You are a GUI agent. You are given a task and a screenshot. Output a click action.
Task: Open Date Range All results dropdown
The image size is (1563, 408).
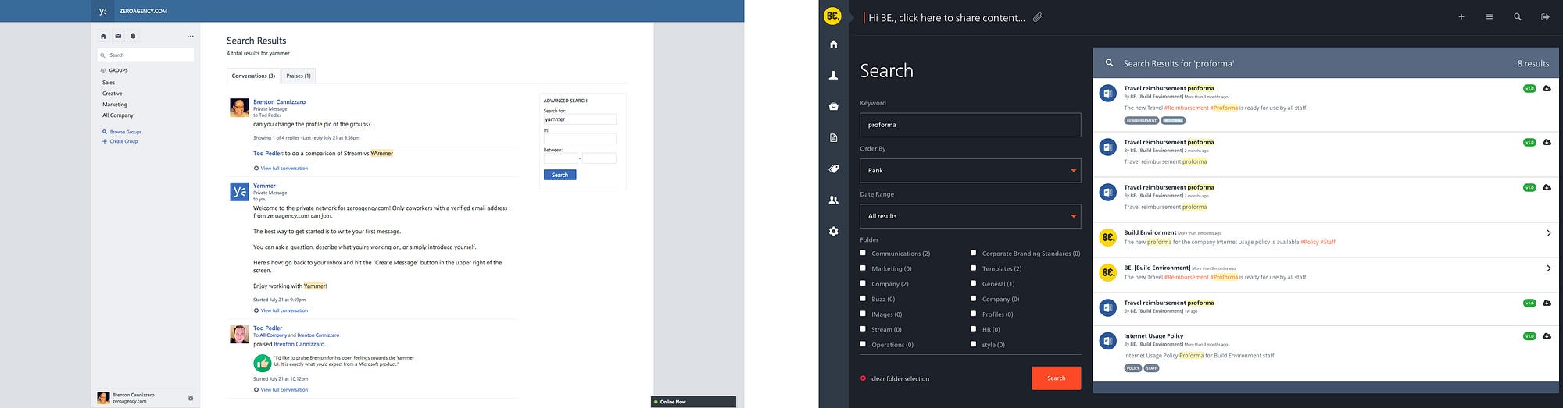970,216
